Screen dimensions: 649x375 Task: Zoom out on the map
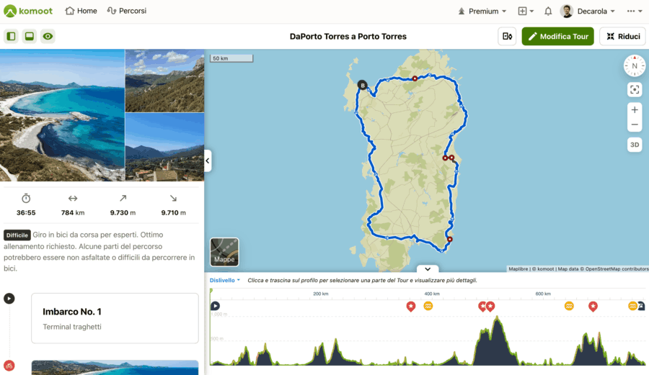(635, 125)
